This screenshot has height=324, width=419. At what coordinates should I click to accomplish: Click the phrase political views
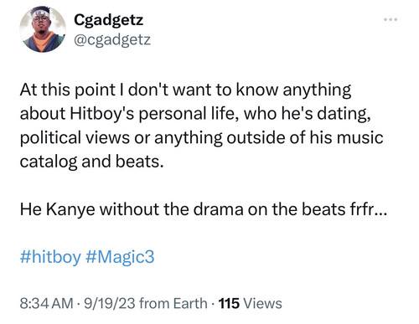(75, 137)
